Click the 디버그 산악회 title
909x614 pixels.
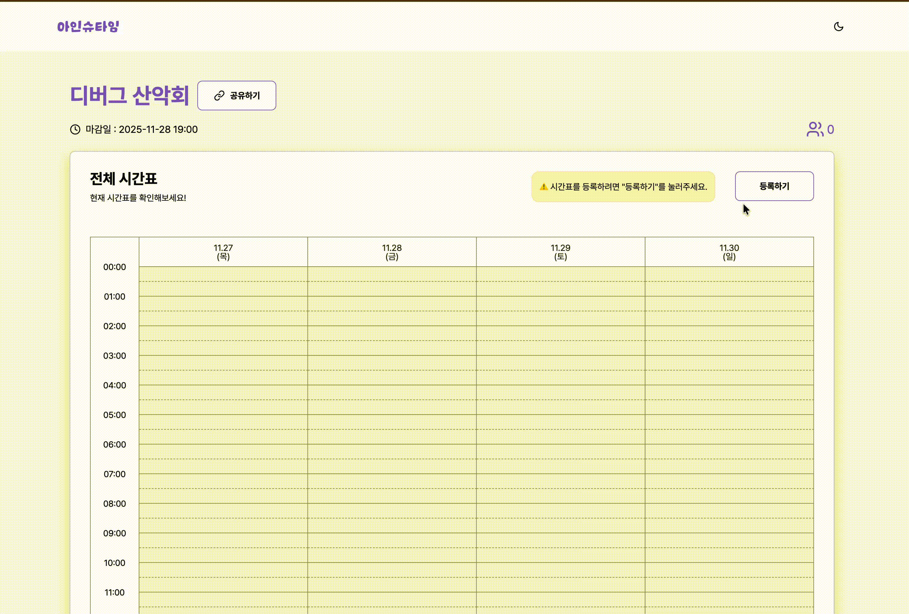pyautogui.click(x=130, y=96)
